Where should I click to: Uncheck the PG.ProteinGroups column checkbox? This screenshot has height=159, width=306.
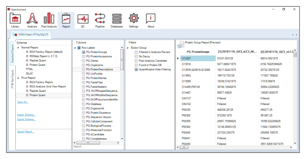click(x=84, y=52)
